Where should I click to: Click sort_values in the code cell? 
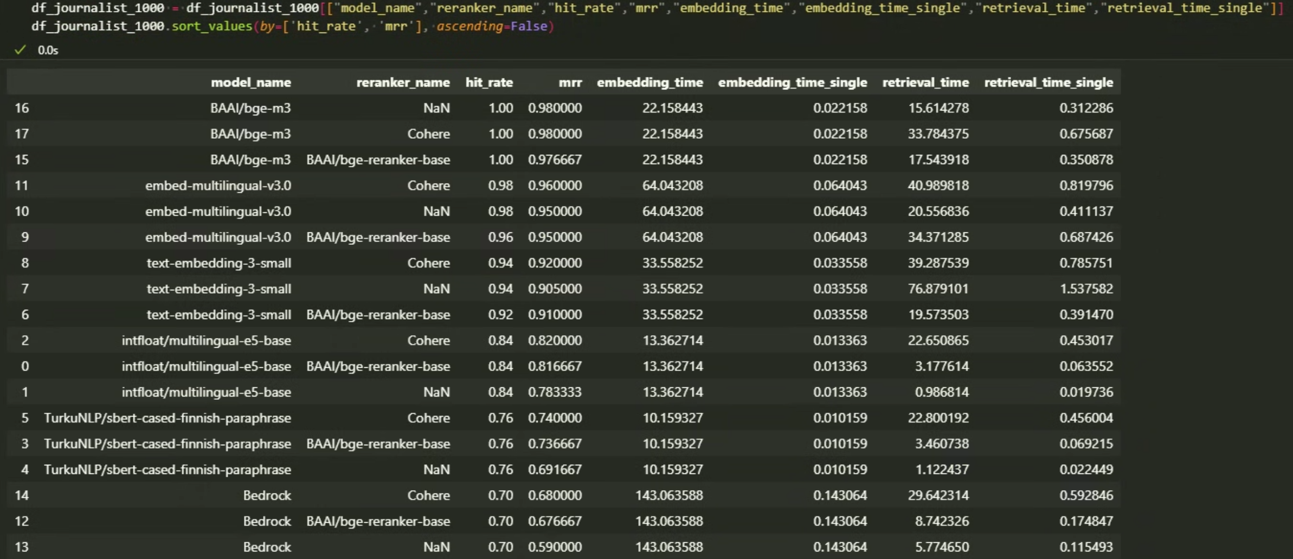pos(212,26)
